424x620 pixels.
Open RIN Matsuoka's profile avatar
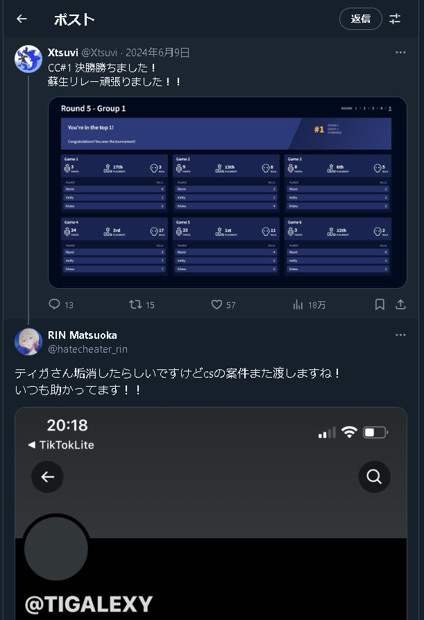point(28,342)
